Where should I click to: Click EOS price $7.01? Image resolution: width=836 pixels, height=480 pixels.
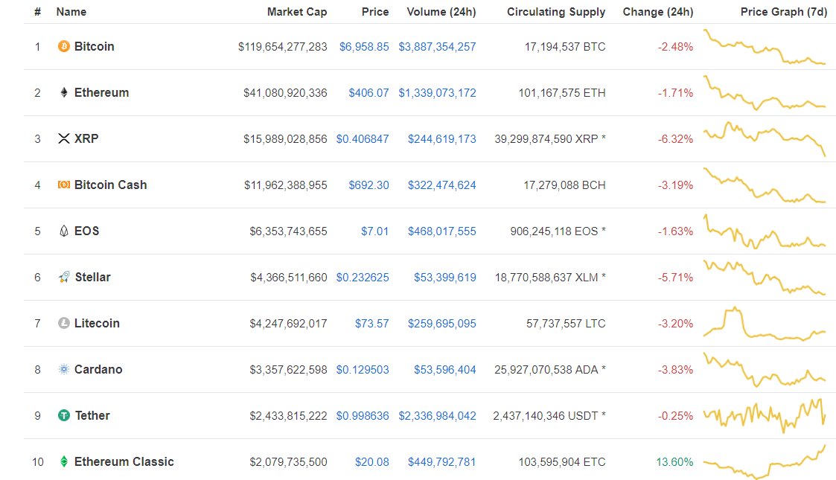(x=374, y=231)
